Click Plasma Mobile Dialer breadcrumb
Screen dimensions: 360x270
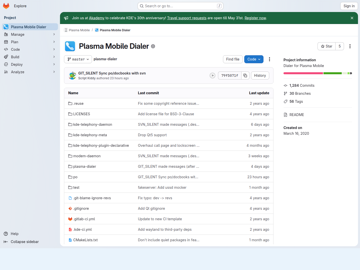pyautogui.click(x=115, y=30)
